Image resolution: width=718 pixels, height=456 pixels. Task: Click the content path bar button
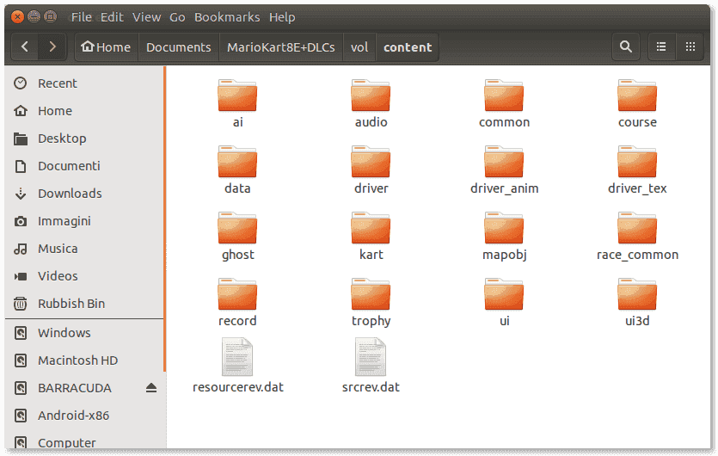tap(408, 46)
